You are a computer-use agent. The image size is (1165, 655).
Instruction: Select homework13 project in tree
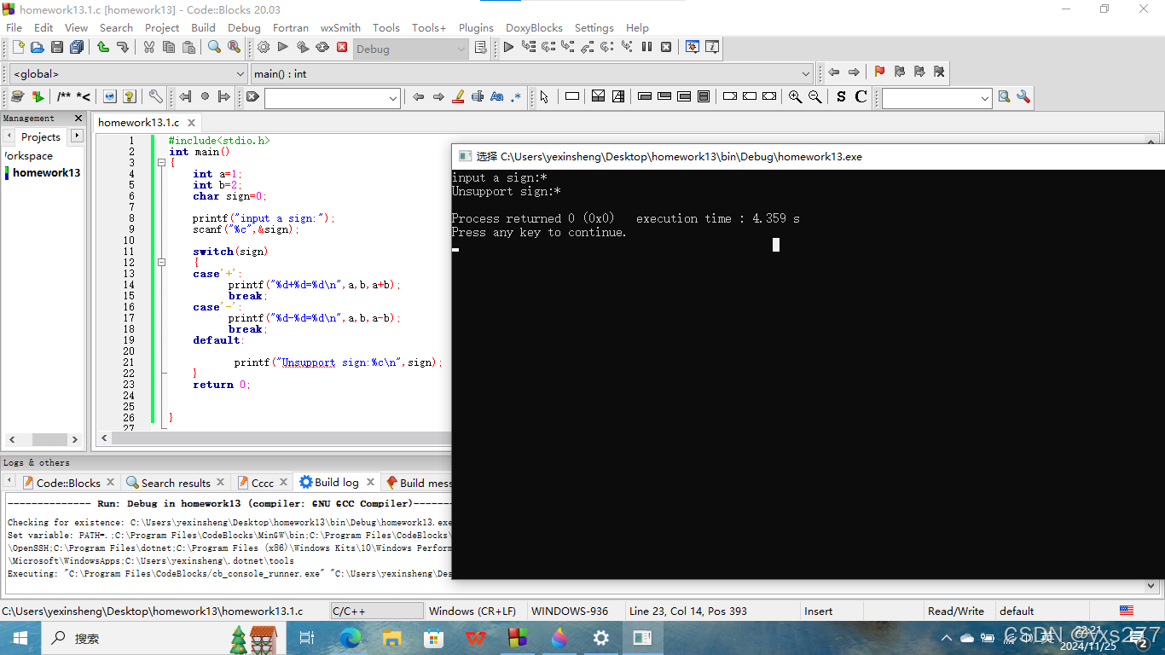click(x=46, y=172)
